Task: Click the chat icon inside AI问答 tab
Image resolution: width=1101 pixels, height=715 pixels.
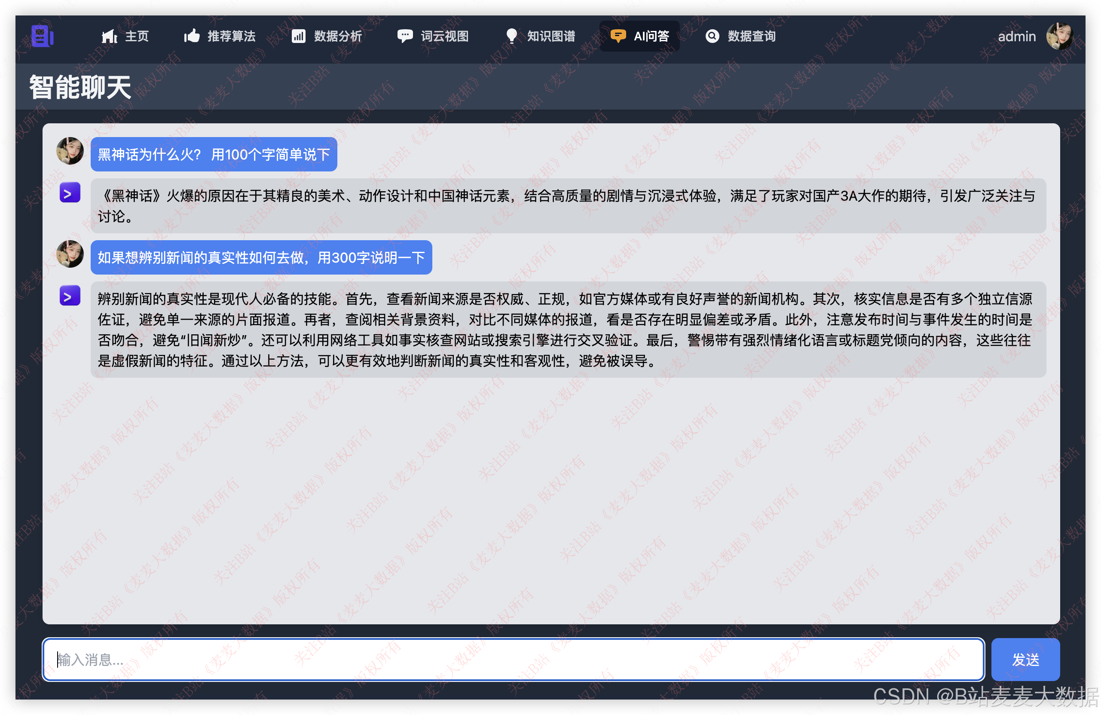Action: click(x=618, y=36)
